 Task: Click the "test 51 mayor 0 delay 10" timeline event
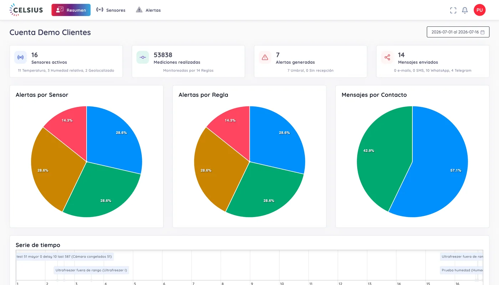click(x=65, y=256)
